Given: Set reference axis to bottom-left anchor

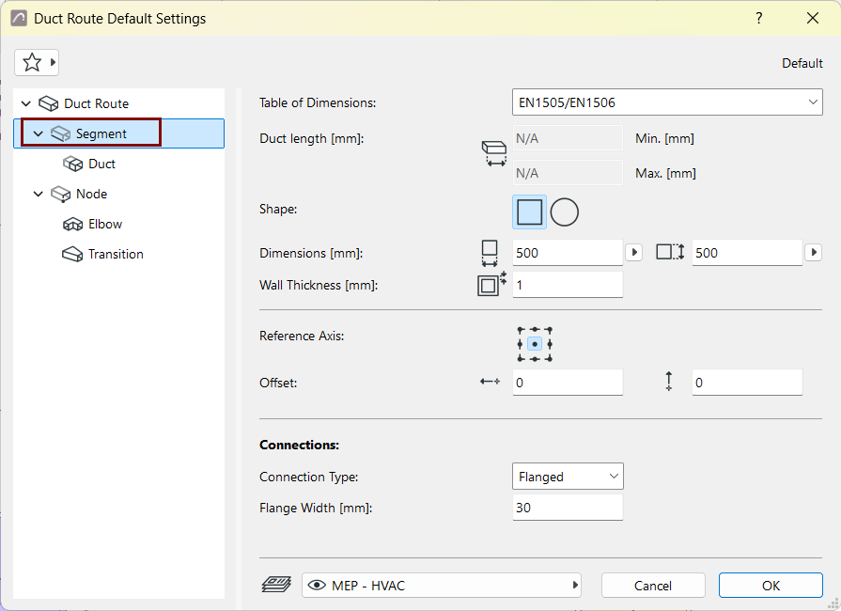Looking at the screenshot, I should click(x=521, y=358).
